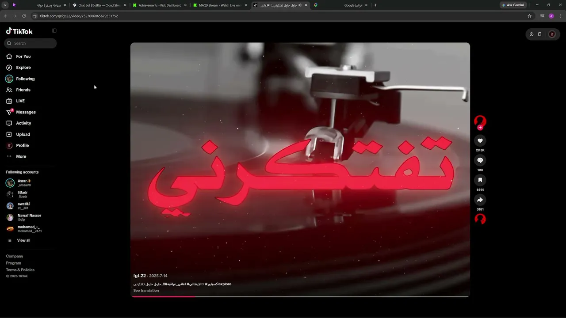566x318 pixels.
Task: Open fgt.22 username on video caption
Action: [140, 276]
